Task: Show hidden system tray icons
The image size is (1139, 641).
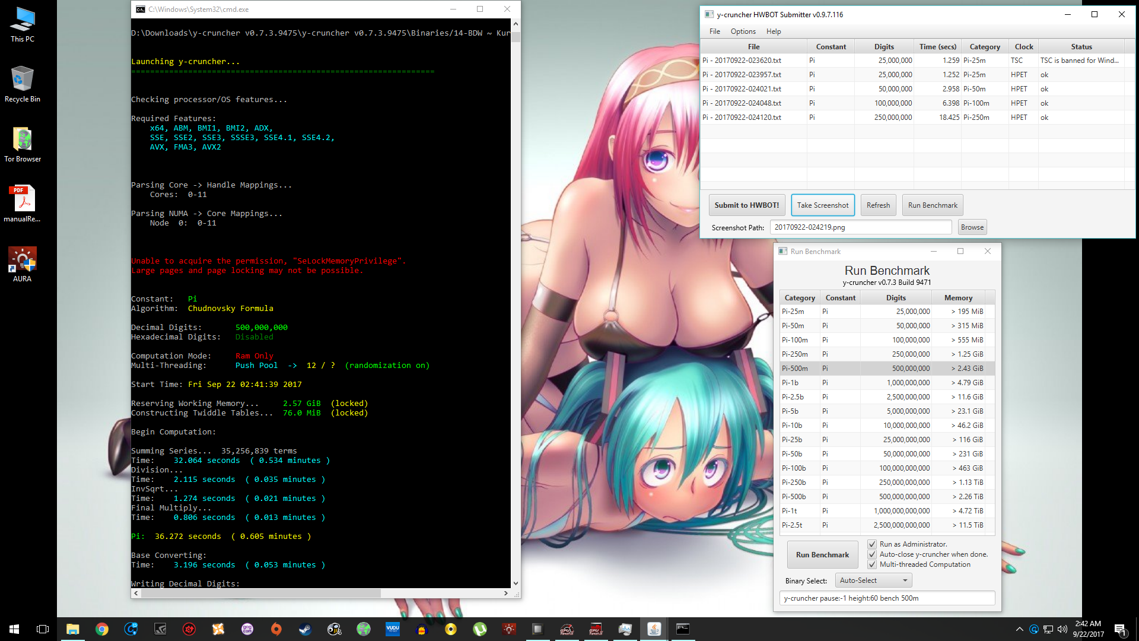Action: point(1019,629)
